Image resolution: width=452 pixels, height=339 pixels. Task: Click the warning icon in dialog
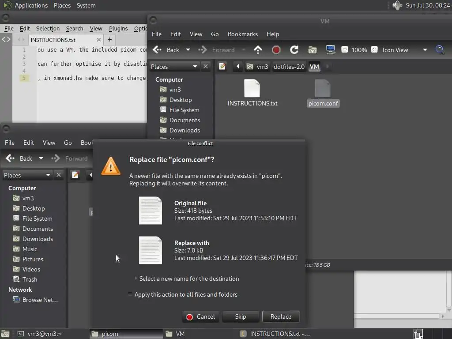click(x=111, y=166)
